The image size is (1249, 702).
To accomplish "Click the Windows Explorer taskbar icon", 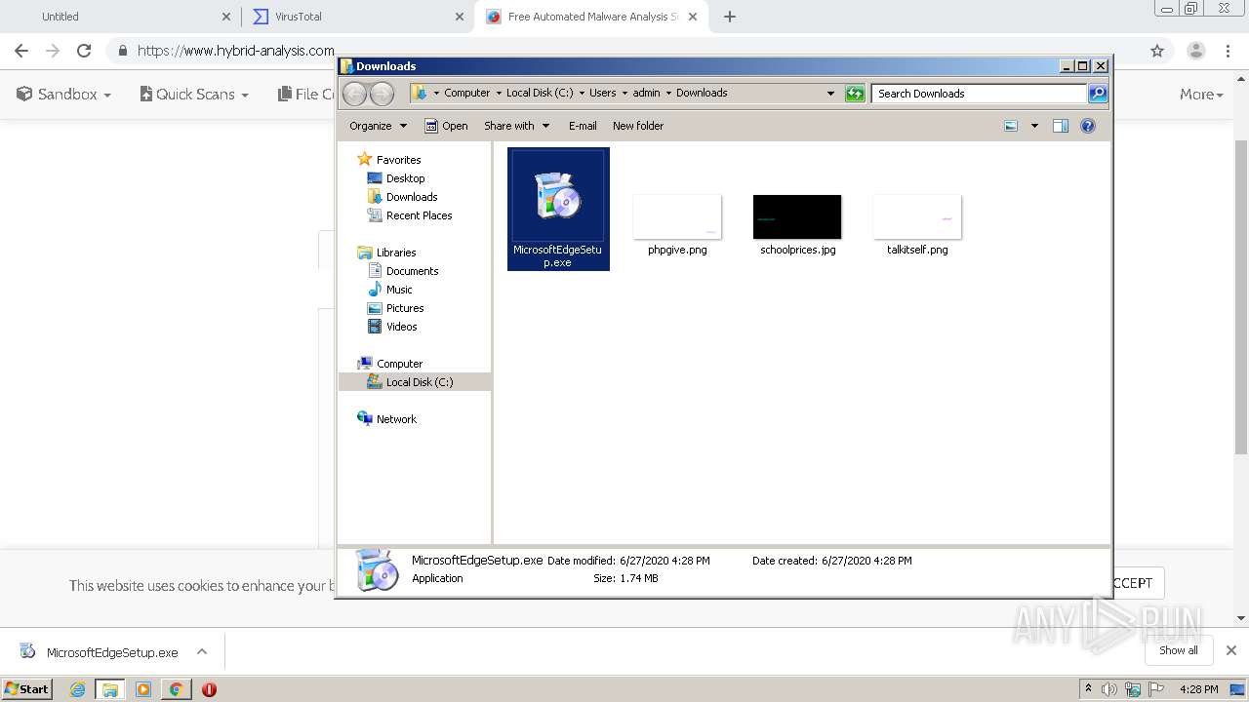I will [110, 689].
